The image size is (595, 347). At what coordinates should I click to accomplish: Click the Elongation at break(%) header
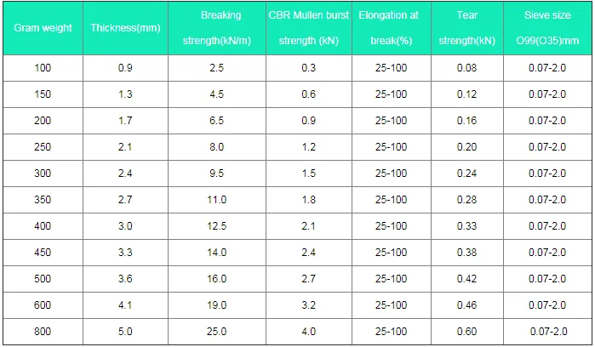tap(391, 28)
